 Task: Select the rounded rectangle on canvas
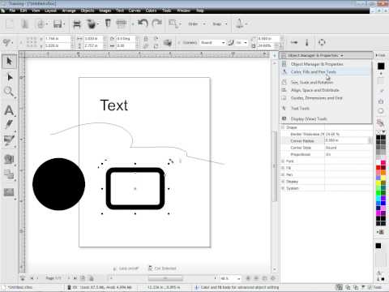tap(135, 188)
